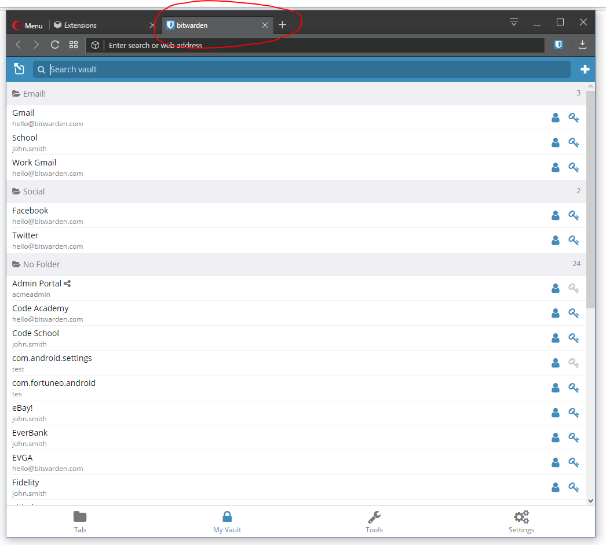Click the Twitter key icon
The image size is (606, 545).
point(574,241)
